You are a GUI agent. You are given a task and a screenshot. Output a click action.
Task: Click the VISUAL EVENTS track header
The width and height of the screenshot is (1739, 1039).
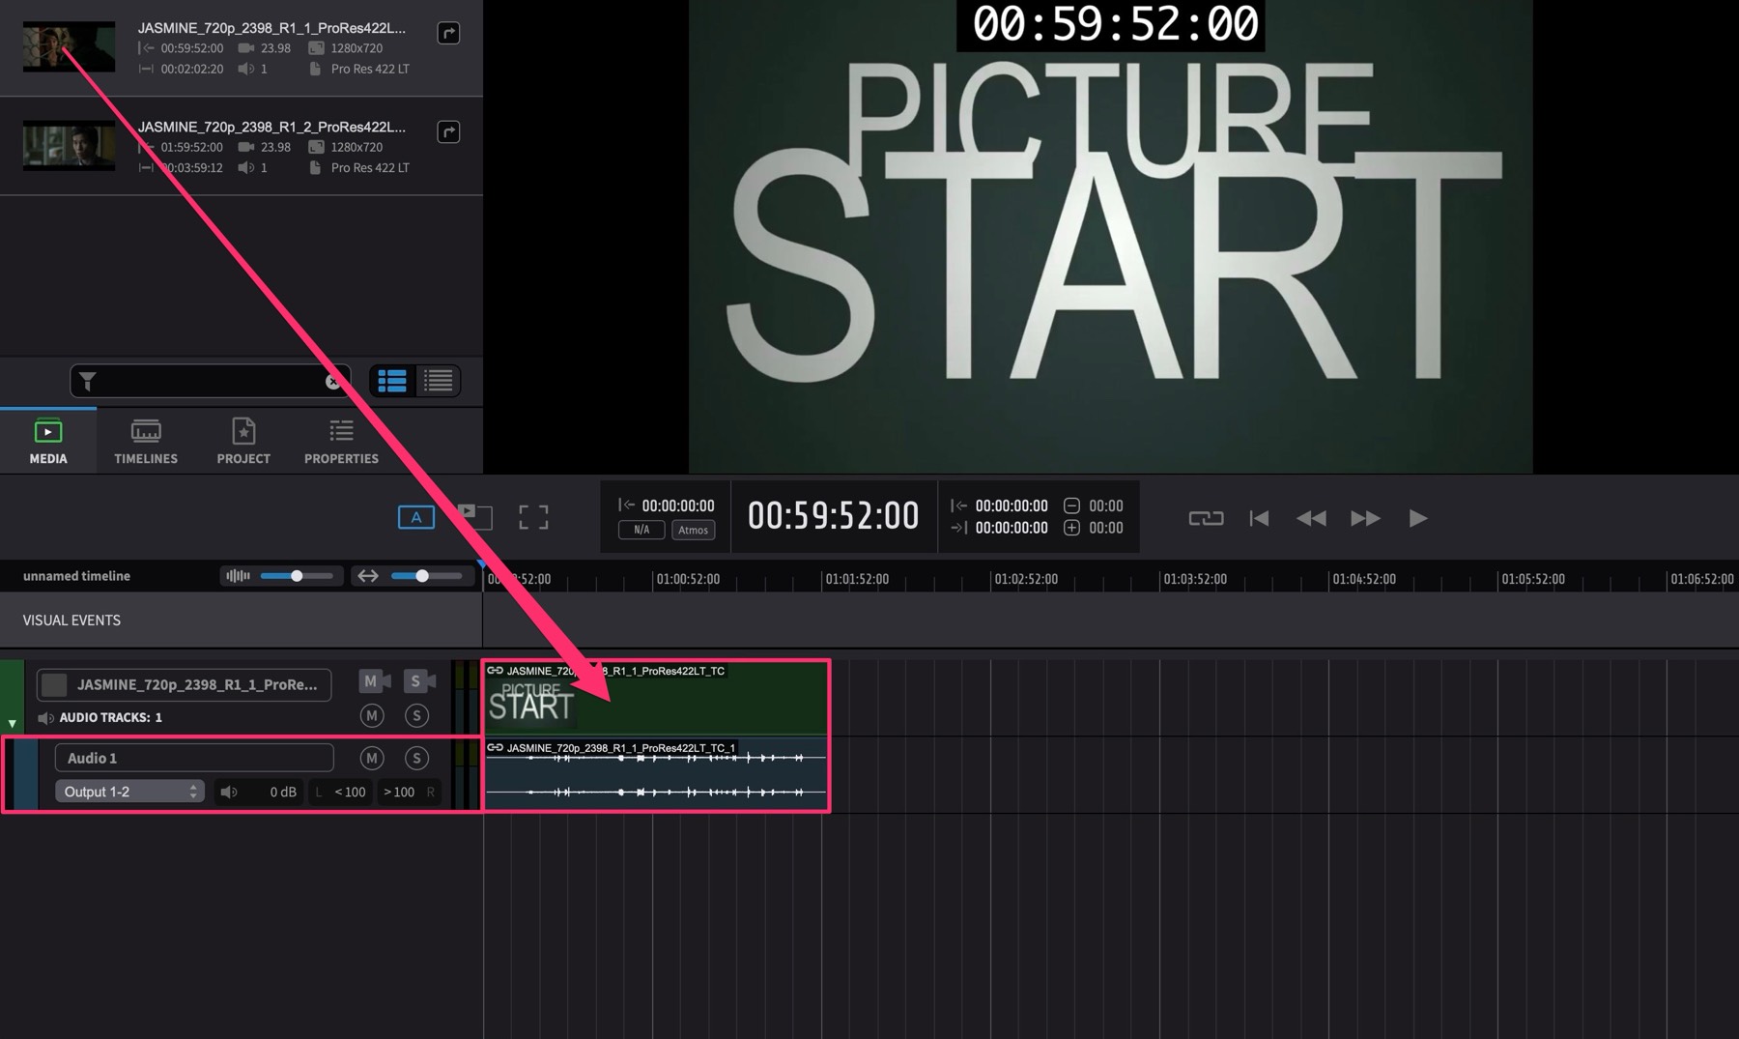(x=241, y=621)
